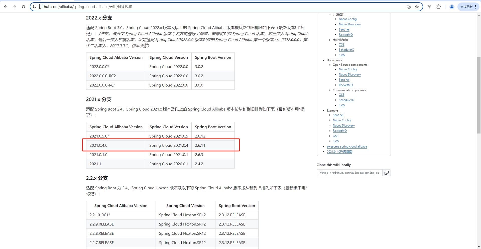Open Nacos Discovery under Open Source components

[x=349, y=74]
